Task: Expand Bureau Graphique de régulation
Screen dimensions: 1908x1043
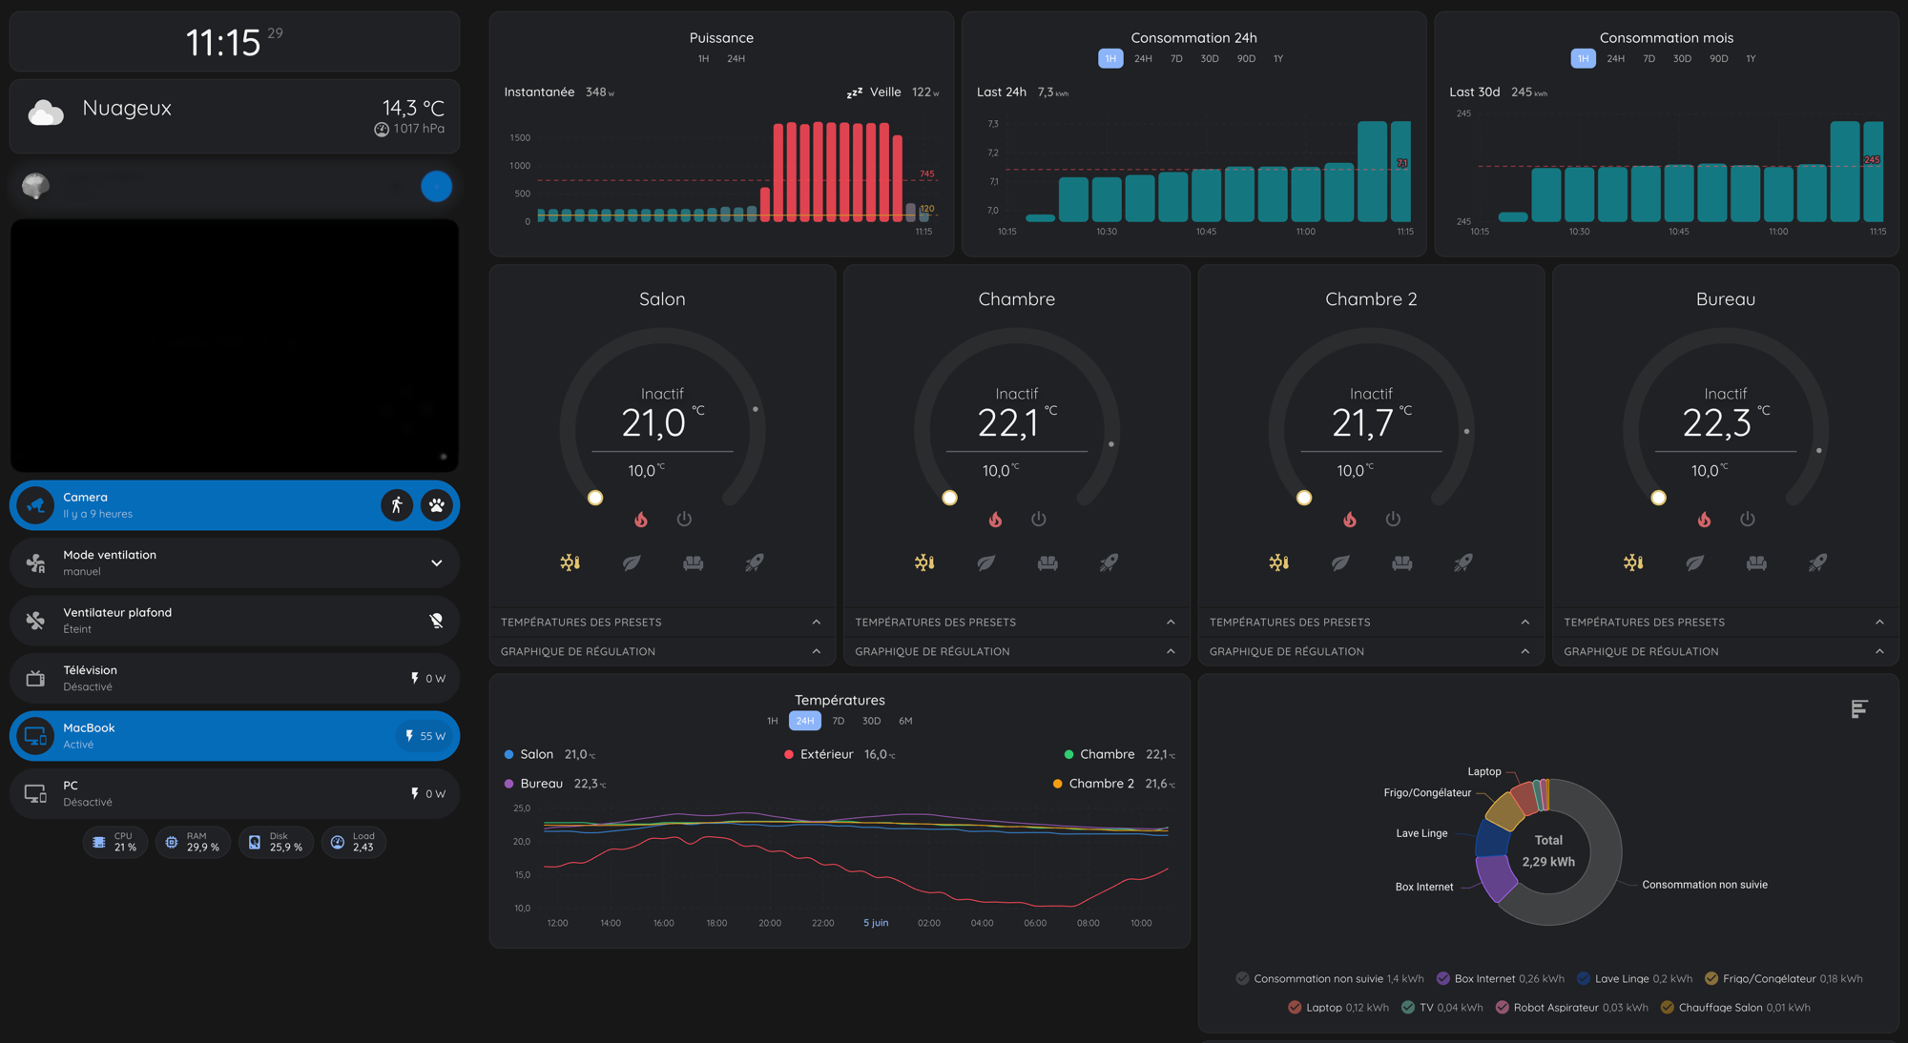Action: pyautogui.click(x=1725, y=651)
